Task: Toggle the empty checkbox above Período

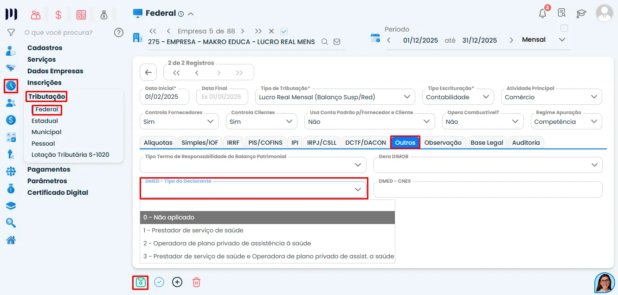Action: [564, 28]
